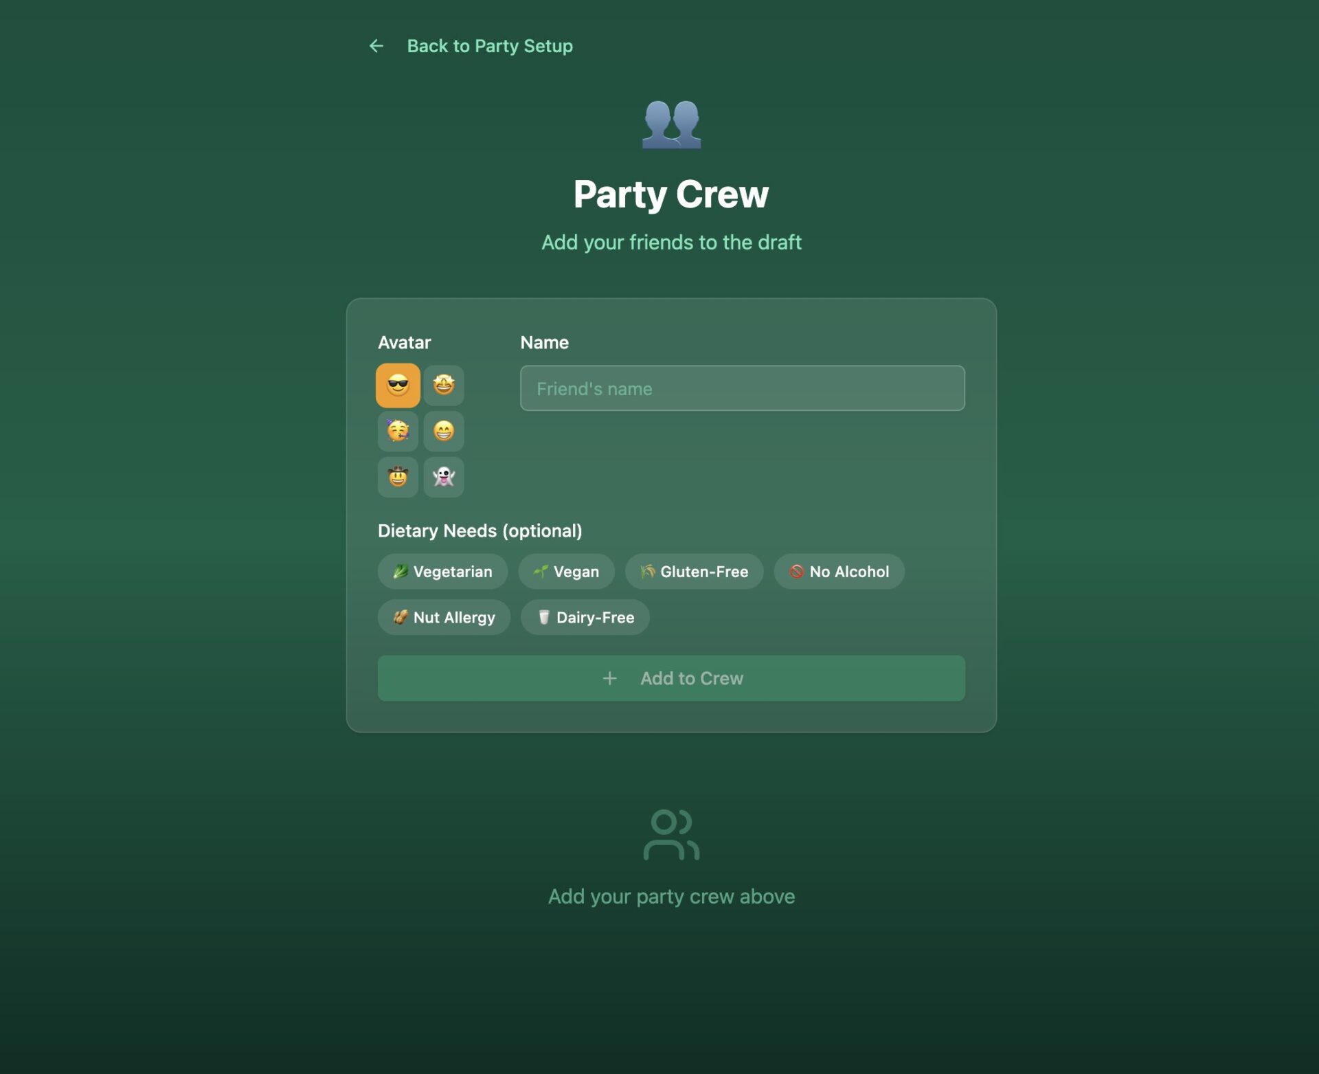Choose the cowboy hat face avatar

point(398,477)
